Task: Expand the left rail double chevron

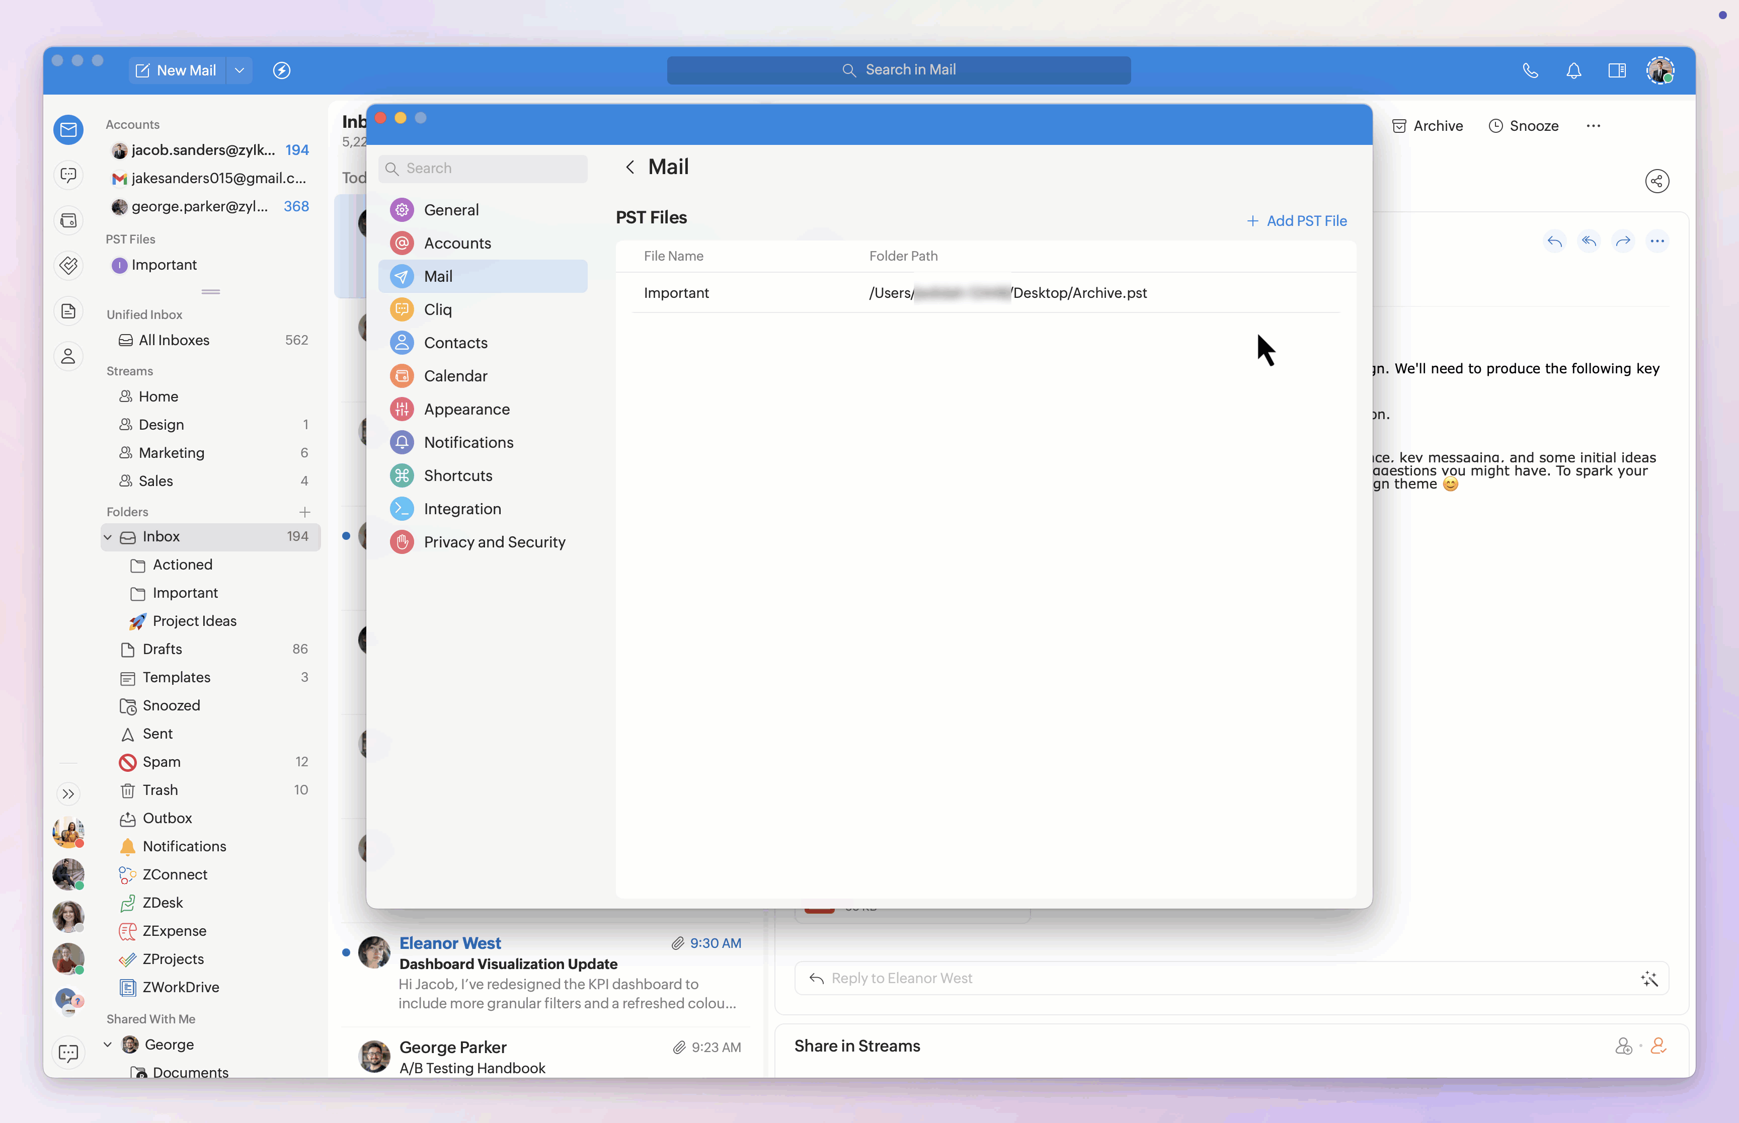Action: [x=68, y=793]
